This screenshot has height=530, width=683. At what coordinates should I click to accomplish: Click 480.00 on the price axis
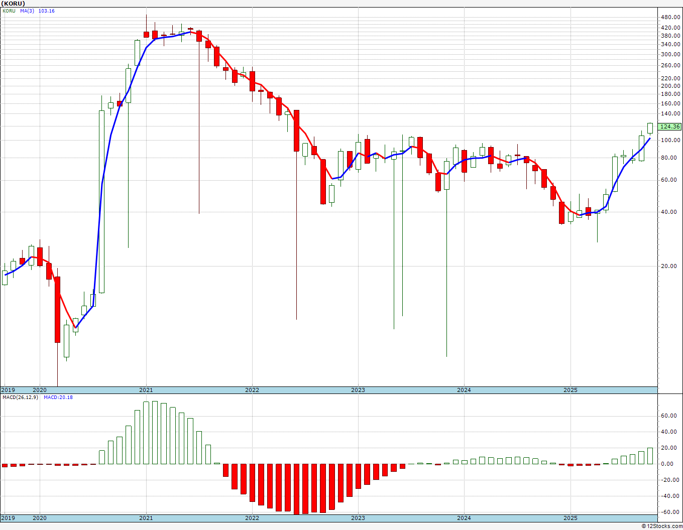[x=671, y=17]
